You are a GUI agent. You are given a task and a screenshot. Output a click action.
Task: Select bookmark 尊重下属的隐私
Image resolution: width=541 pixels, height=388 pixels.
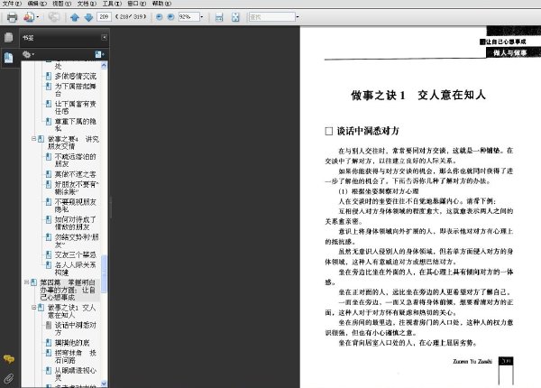coord(76,125)
